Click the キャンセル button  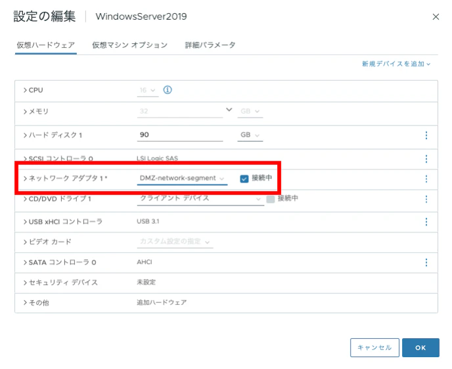pyautogui.click(x=374, y=347)
